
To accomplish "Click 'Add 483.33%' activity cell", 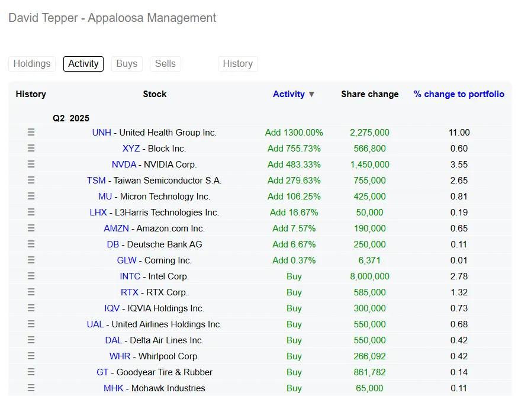I will (294, 165).
